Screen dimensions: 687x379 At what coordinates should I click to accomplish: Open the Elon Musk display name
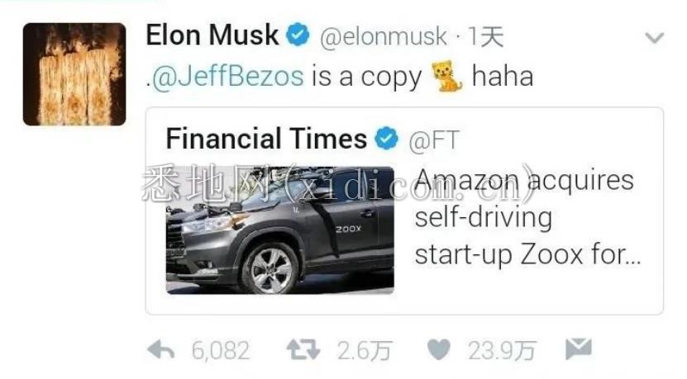pos(212,35)
